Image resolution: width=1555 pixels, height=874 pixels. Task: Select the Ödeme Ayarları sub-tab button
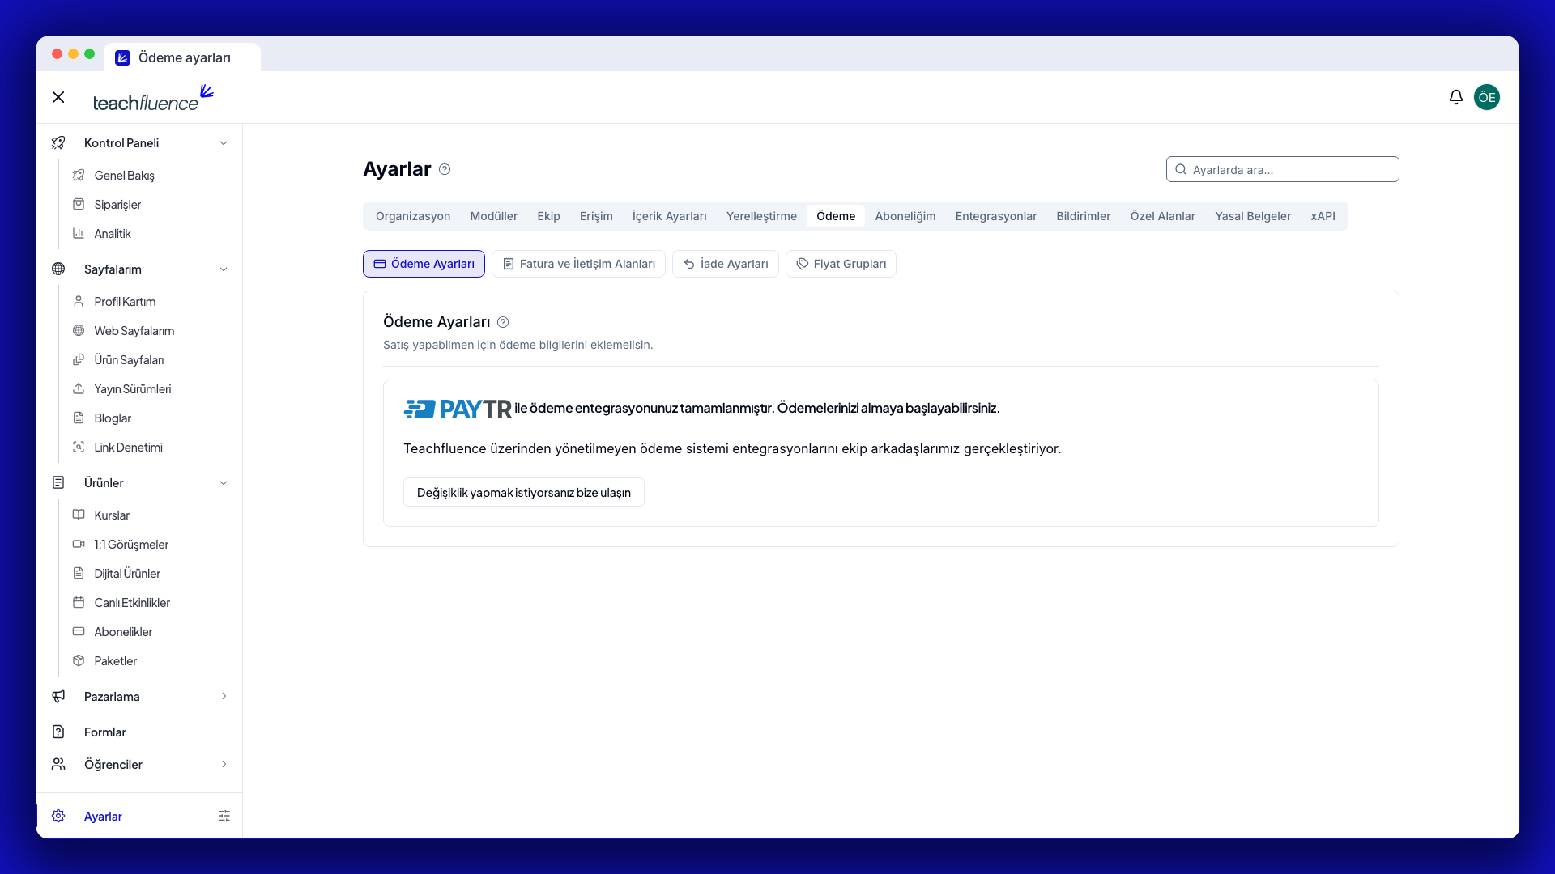[424, 264]
